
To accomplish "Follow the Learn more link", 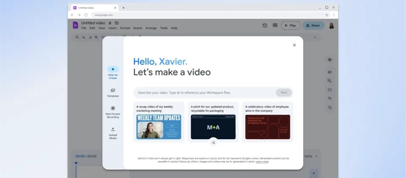I will click(x=262, y=162).
